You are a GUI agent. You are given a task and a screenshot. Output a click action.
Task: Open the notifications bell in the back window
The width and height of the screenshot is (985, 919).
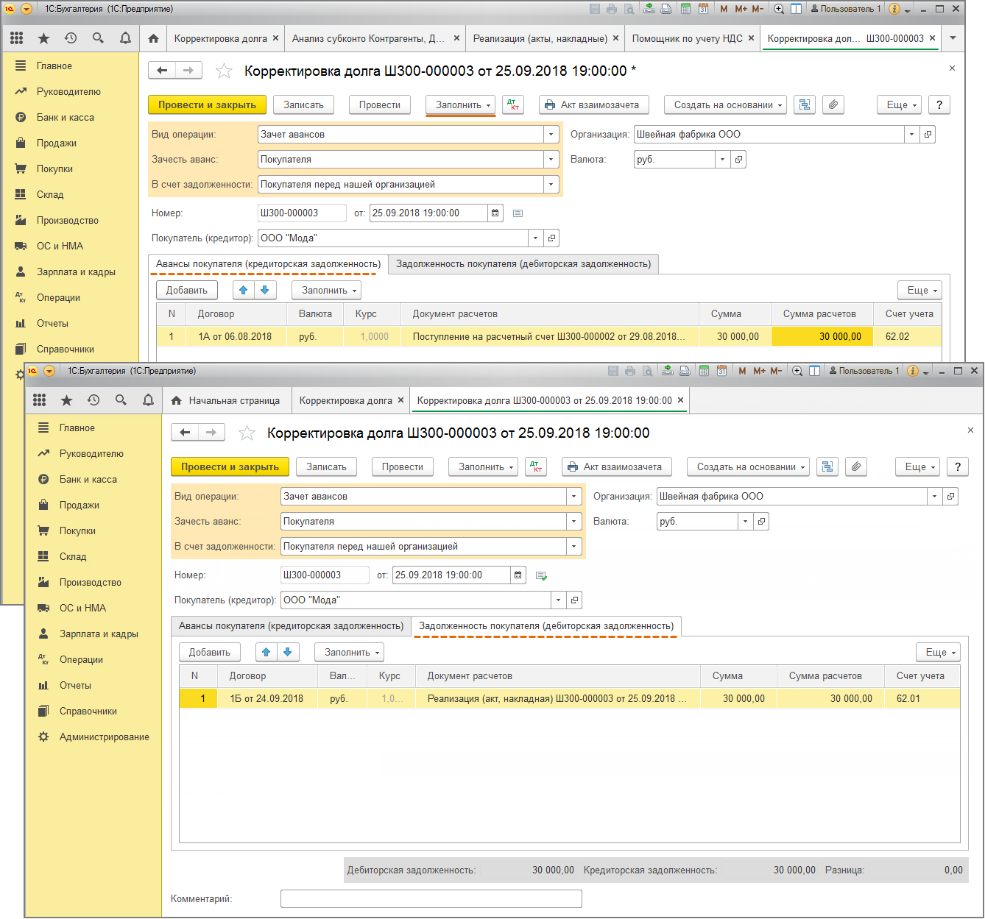(125, 38)
